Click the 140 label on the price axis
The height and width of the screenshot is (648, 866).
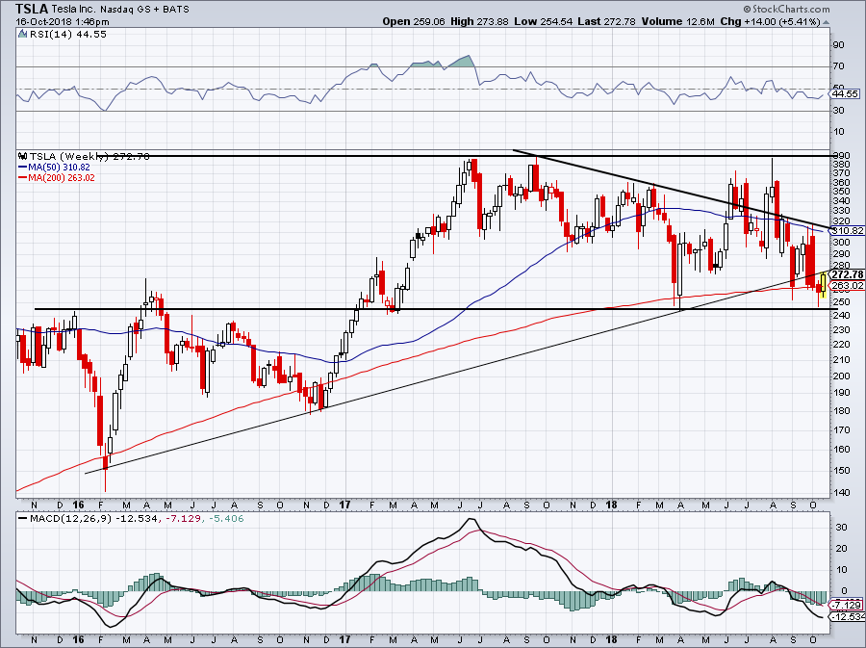841,492
